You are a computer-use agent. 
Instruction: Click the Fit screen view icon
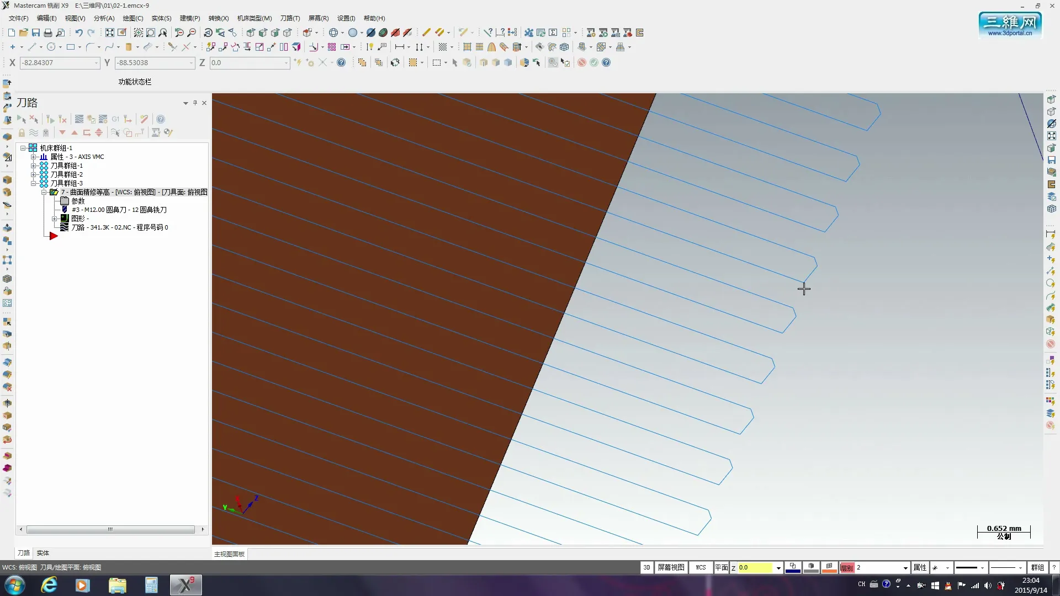pos(109,33)
